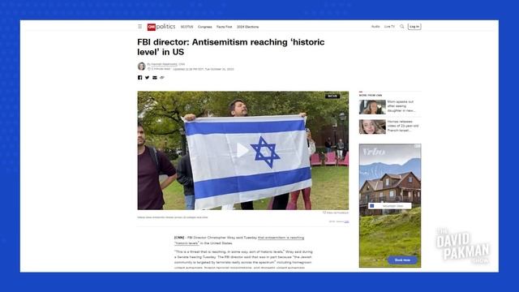The width and height of the screenshot is (519, 292).
Task: Share article via Facebook icon
Action: pos(140,78)
